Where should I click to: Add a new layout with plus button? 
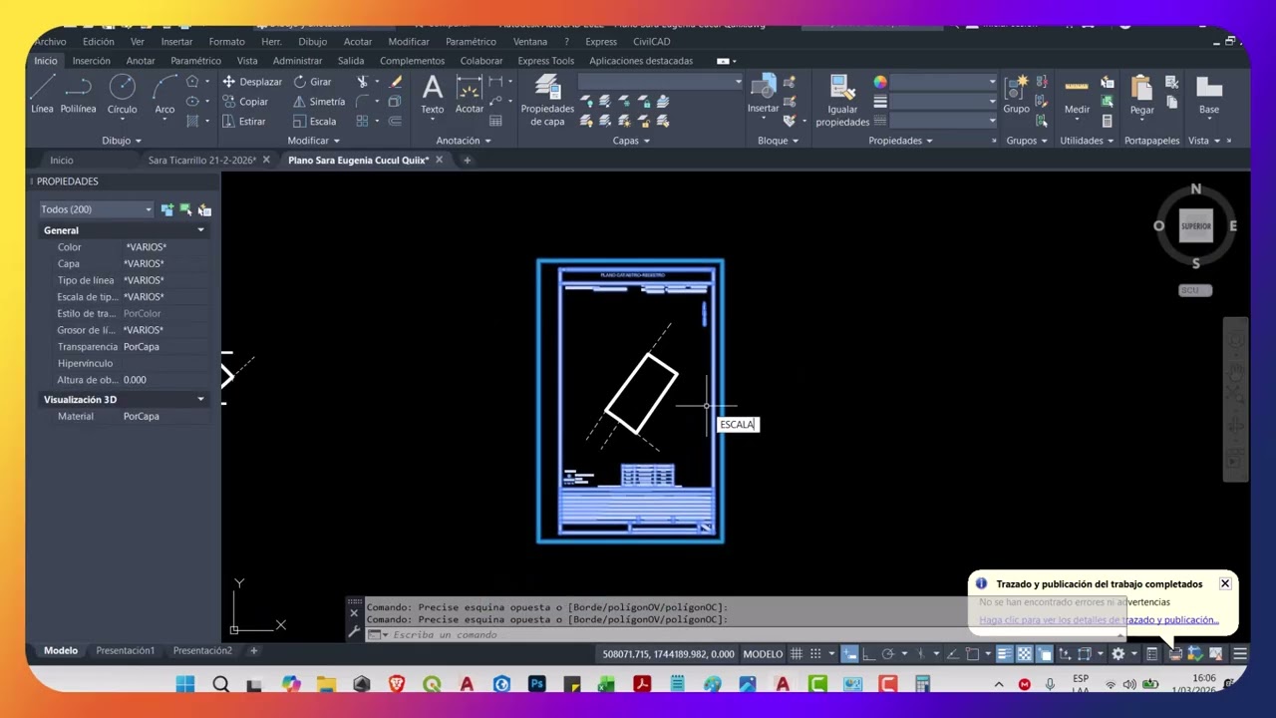click(x=253, y=651)
